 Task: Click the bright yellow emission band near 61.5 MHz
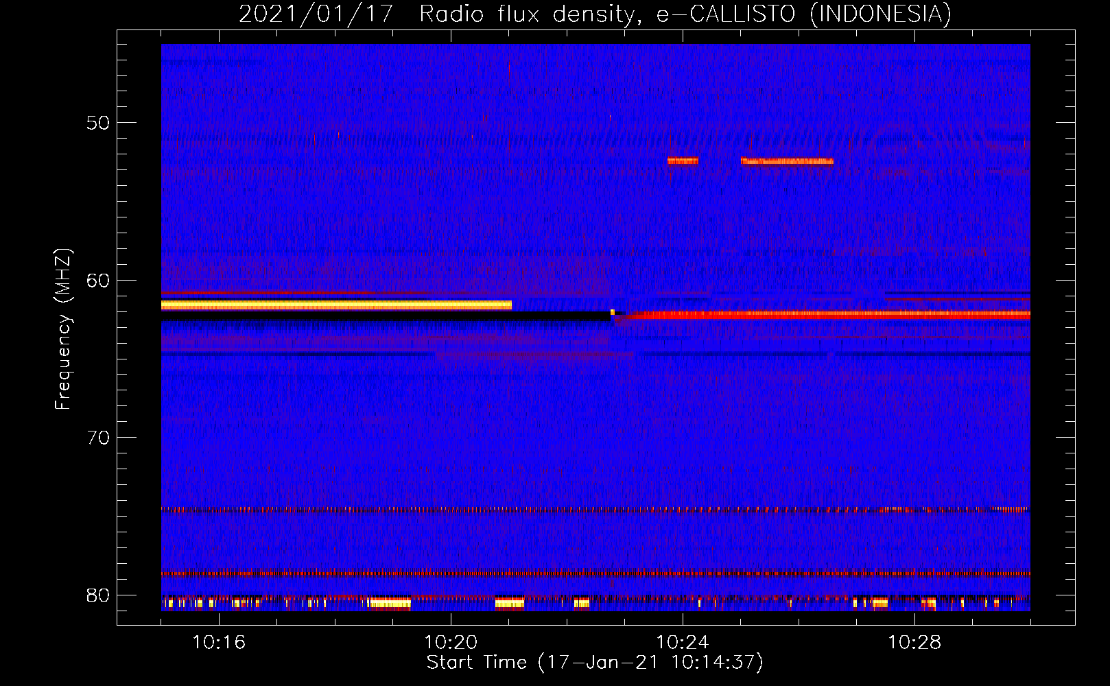(336, 305)
